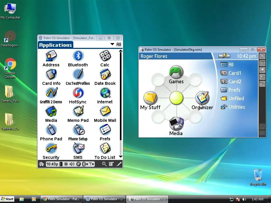The height and width of the screenshot is (203, 271).
Task: Open Card Info application
Action: (x=51, y=77)
